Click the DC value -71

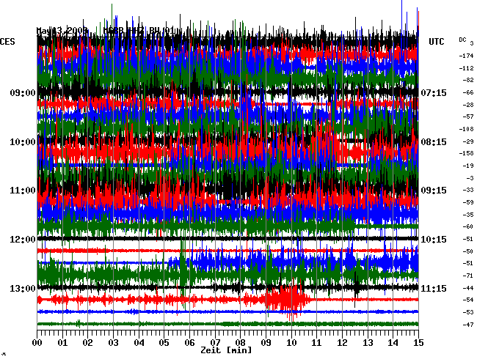pyautogui.click(x=468, y=276)
